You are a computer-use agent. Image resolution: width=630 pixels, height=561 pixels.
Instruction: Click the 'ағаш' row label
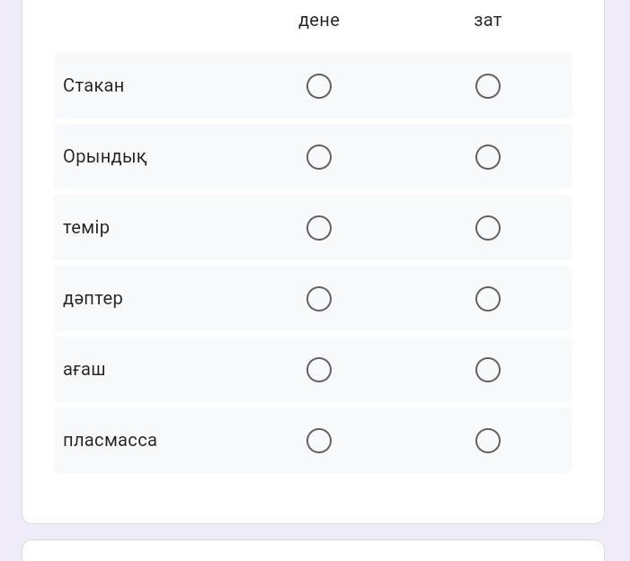(84, 370)
